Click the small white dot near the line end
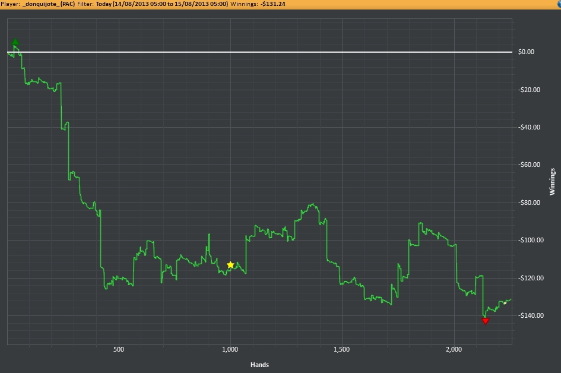 coord(505,303)
